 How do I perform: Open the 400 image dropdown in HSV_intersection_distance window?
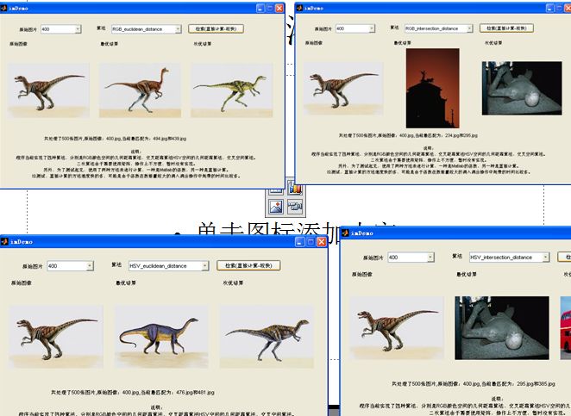coord(430,257)
